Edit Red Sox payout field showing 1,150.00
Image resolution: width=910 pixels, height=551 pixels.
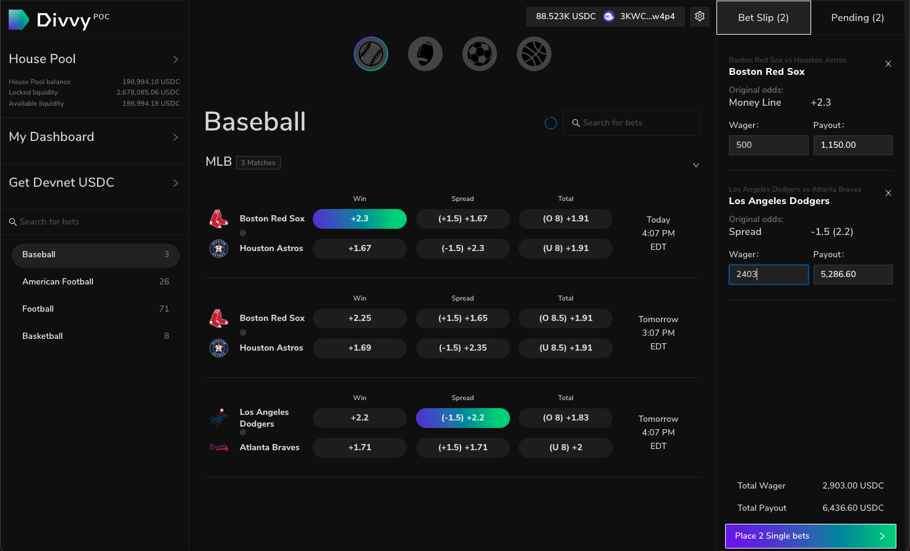coord(853,145)
